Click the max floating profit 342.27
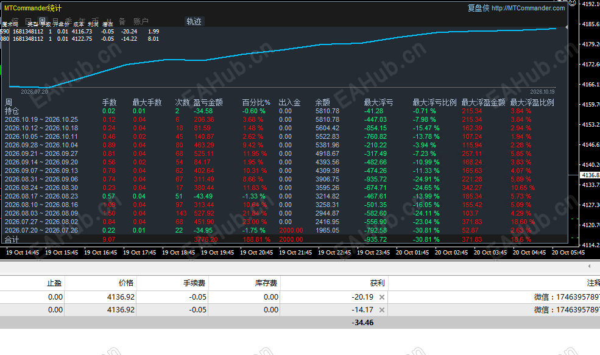This screenshot has width=600, height=355. click(472, 188)
